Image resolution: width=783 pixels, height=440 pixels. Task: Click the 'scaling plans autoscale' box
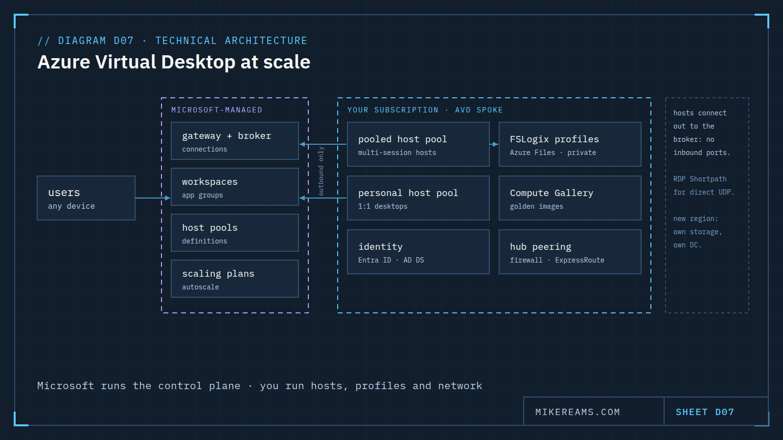click(235, 279)
